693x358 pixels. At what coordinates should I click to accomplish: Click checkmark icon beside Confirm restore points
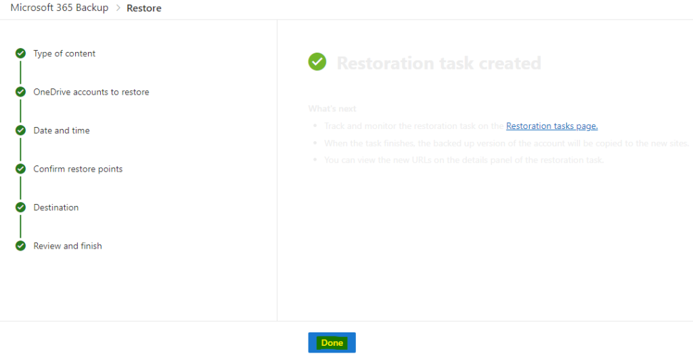(20, 168)
